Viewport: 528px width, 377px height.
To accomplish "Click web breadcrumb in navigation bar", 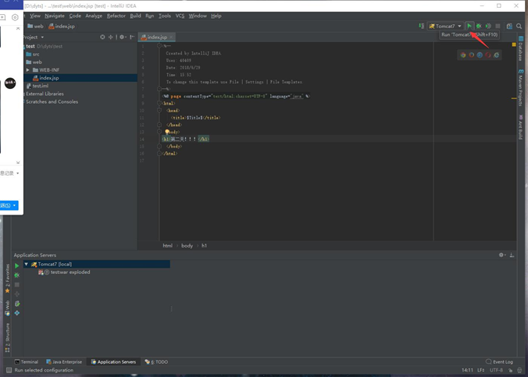I will 35,27.
